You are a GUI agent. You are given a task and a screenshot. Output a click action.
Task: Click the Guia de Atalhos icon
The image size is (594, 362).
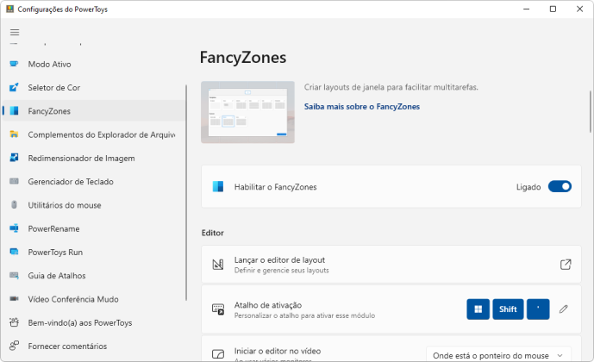click(14, 275)
